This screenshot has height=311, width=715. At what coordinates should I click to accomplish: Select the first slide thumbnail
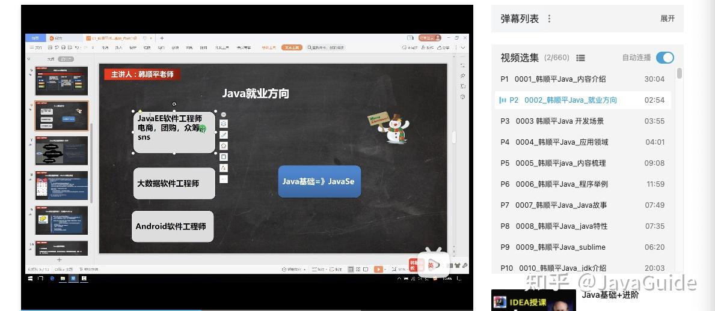pos(61,80)
